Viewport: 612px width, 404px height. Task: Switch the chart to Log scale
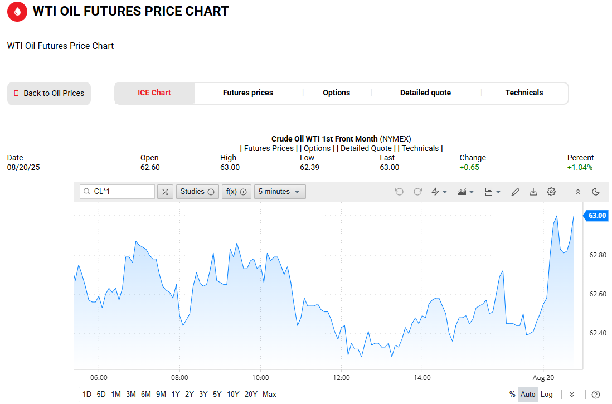[546, 394]
